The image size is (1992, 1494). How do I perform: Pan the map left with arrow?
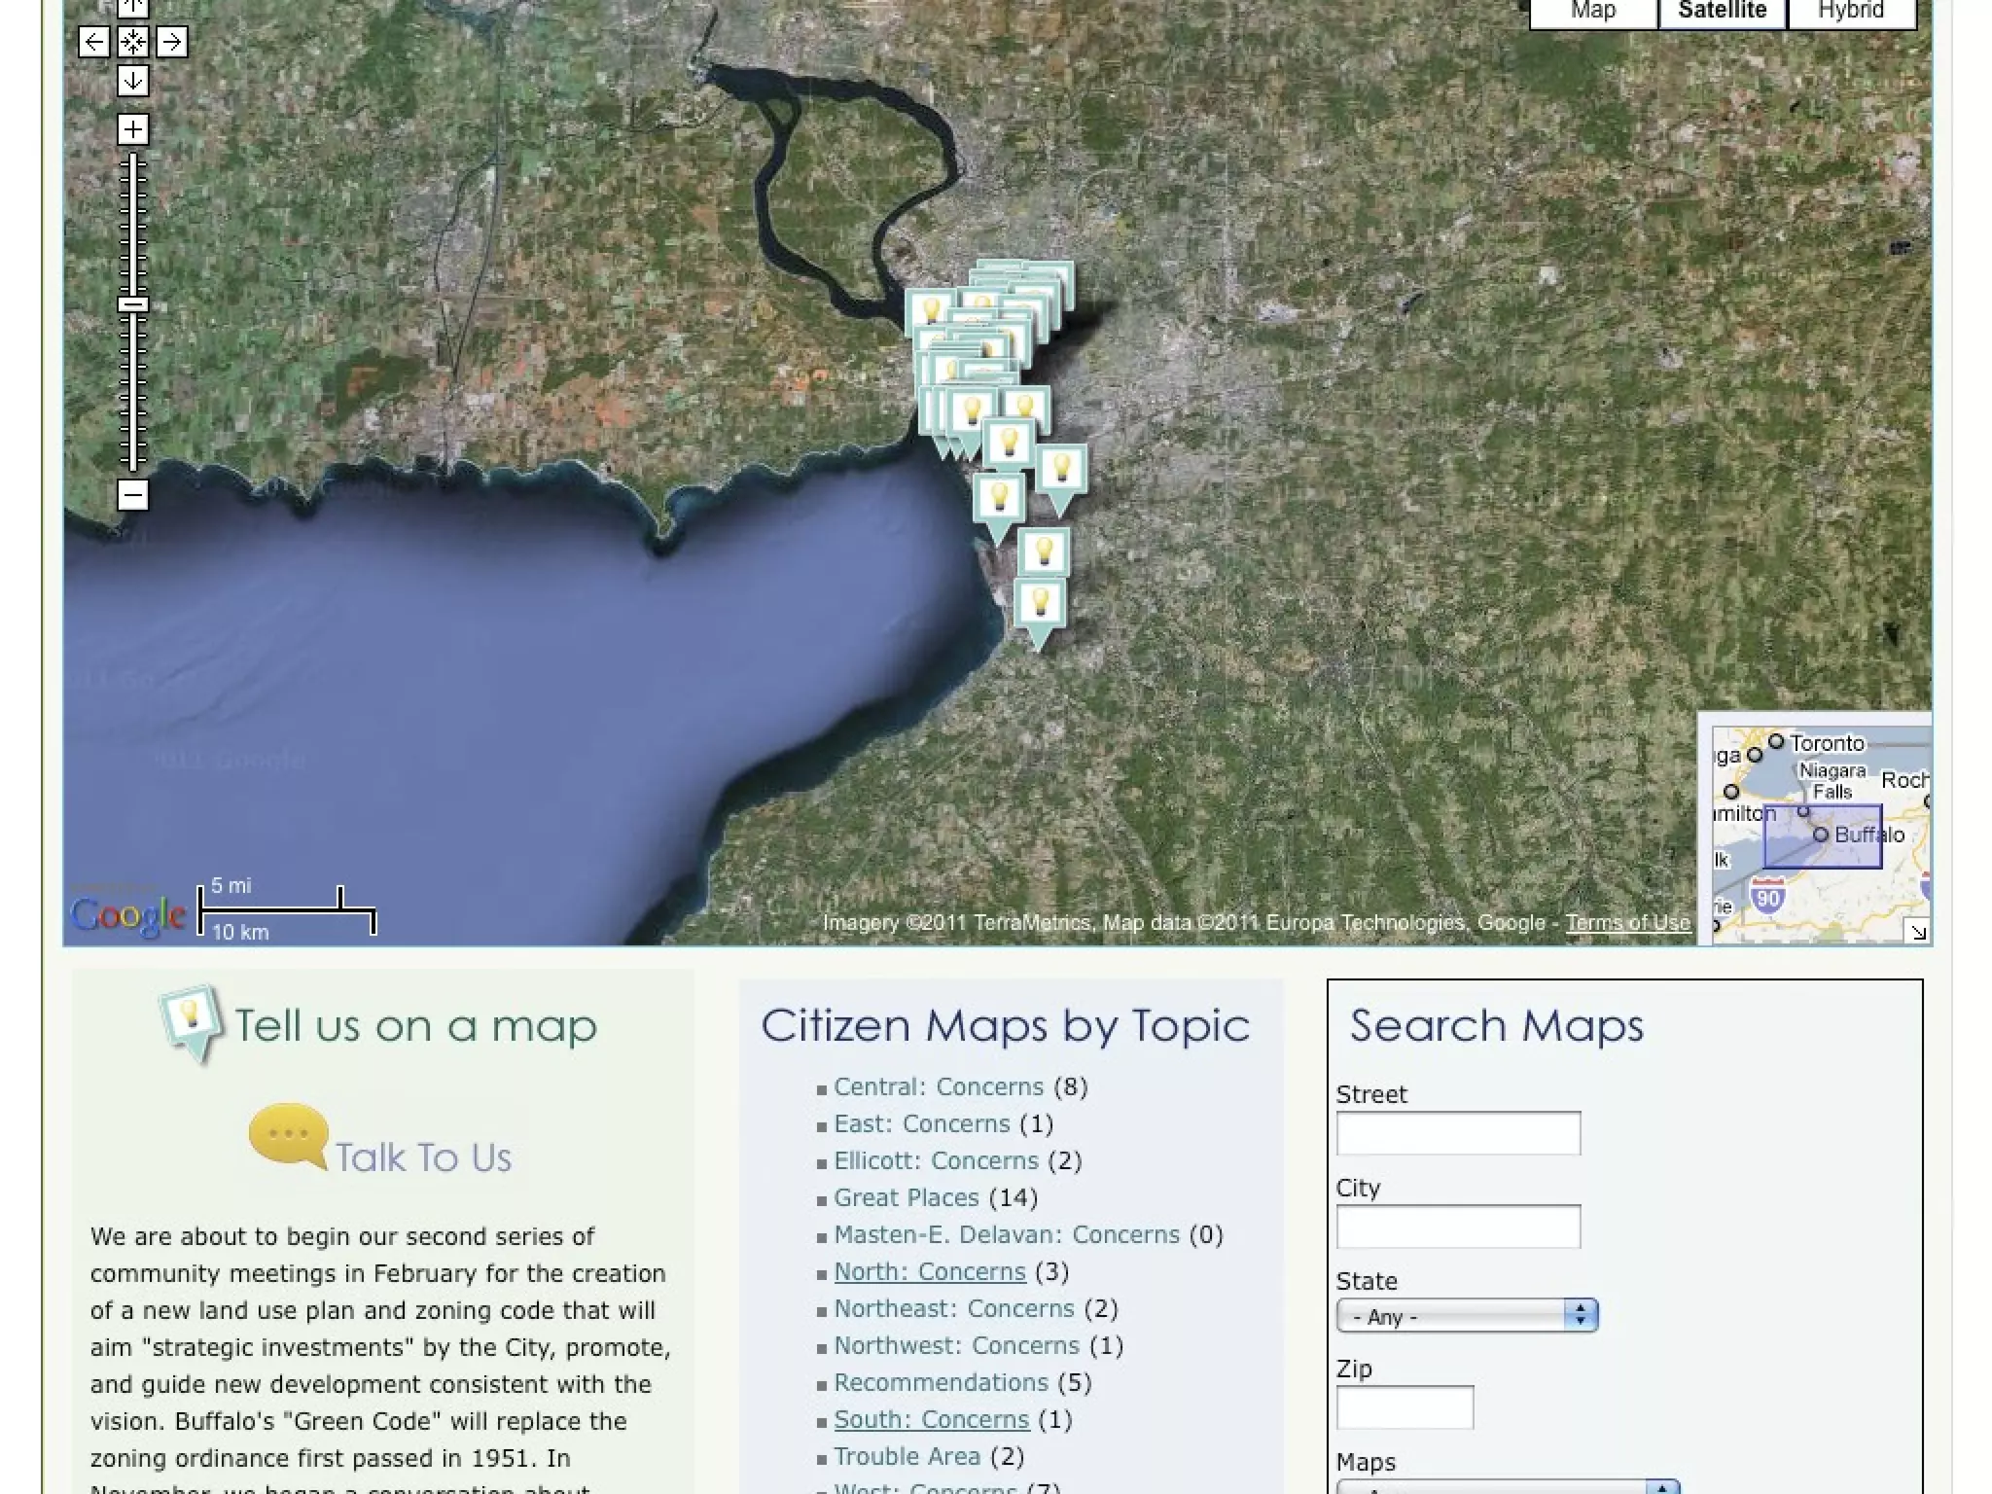click(x=93, y=42)
